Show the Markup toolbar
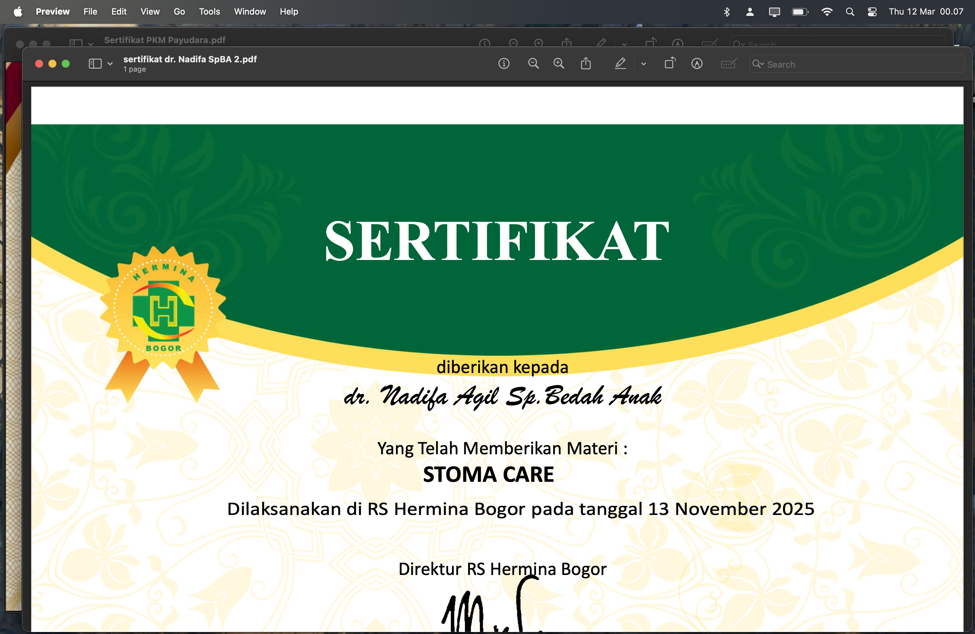The height and width of the screenshot is (634, 975). click(x=697, y=63)
